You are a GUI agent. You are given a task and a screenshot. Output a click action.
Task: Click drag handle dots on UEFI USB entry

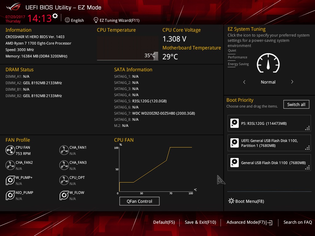click(307, 148)
